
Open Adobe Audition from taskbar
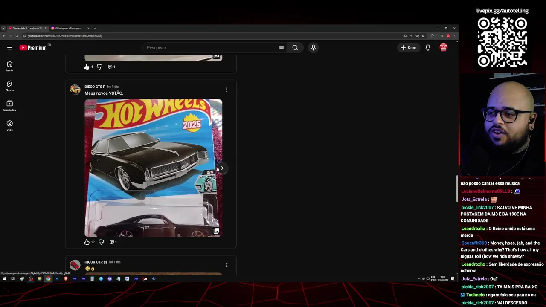click(x=136, y=279)
